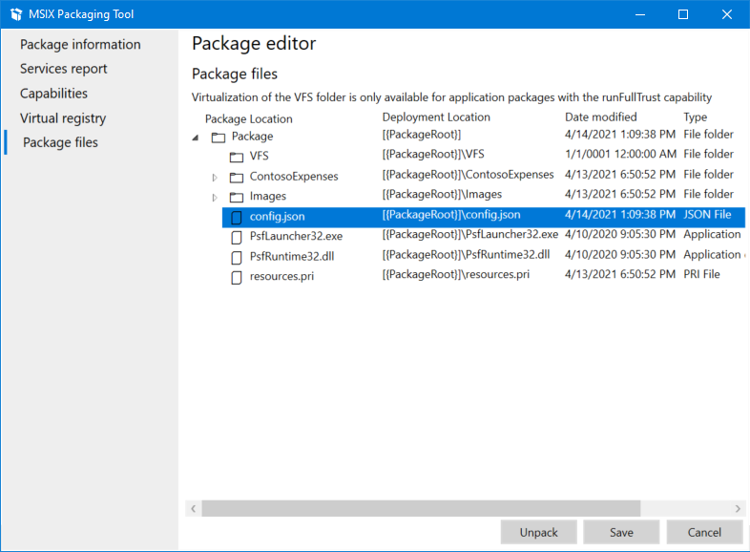
Task: Select the config.json file row
Action: click(483, 217)
